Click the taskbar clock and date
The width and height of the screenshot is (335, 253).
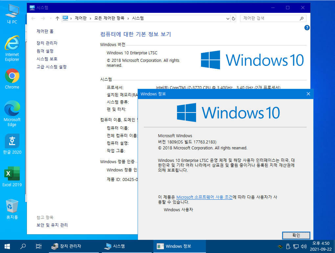tap(321, 246)
